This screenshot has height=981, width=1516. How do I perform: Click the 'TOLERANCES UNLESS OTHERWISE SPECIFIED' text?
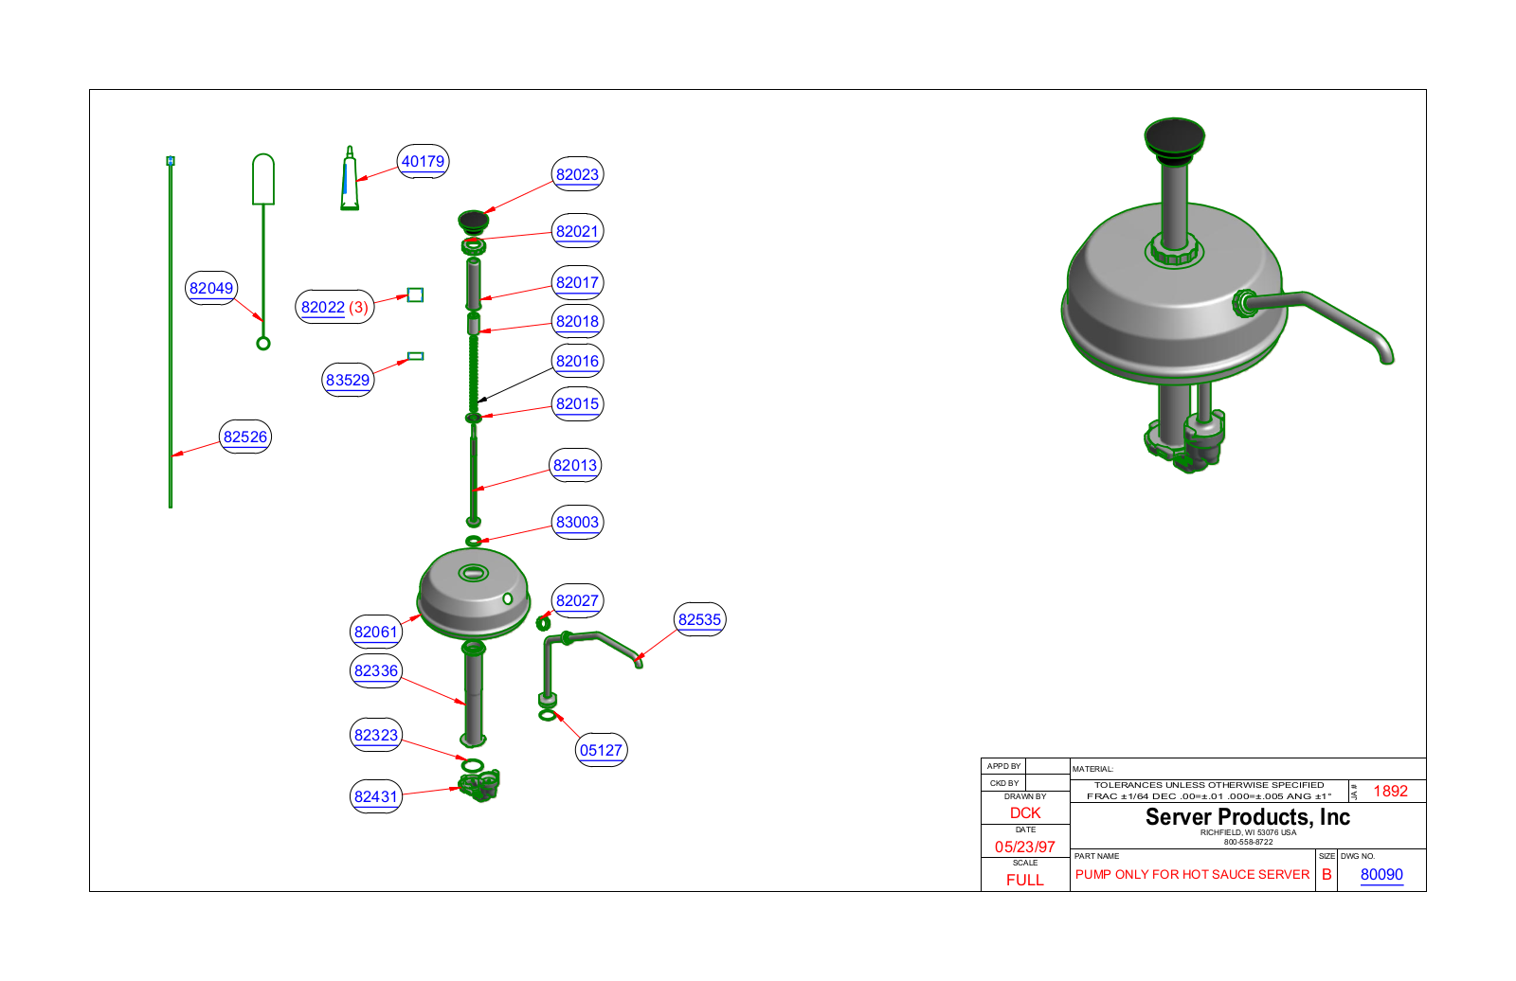tap(1209, 785)
